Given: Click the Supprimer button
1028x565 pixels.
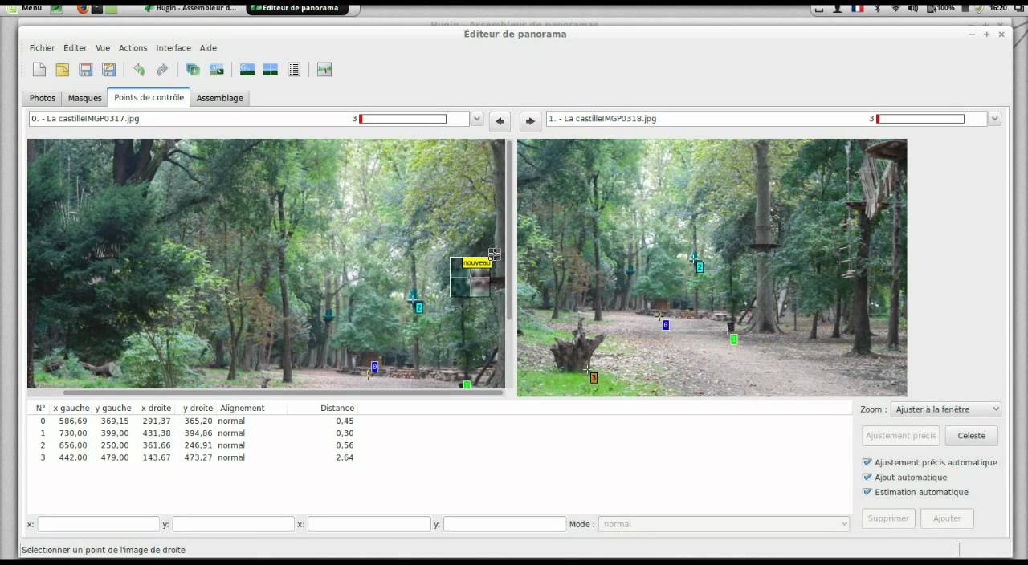Looking at the screenshot, I should [x=888, y=518].
